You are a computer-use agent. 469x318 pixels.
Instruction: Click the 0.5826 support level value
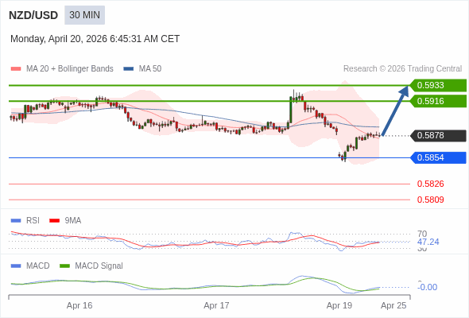430,184
